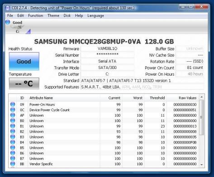Click the Device Power Cycle Count row name
The height and width of the screenshot is (177, 214).
(49, 110)
